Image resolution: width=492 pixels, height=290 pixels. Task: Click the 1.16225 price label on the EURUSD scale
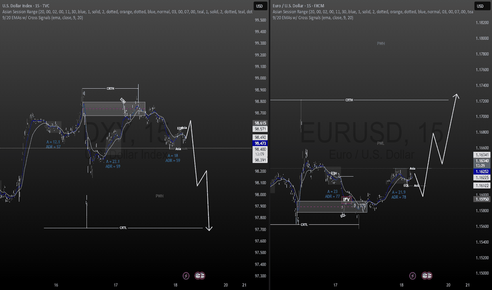481,178
